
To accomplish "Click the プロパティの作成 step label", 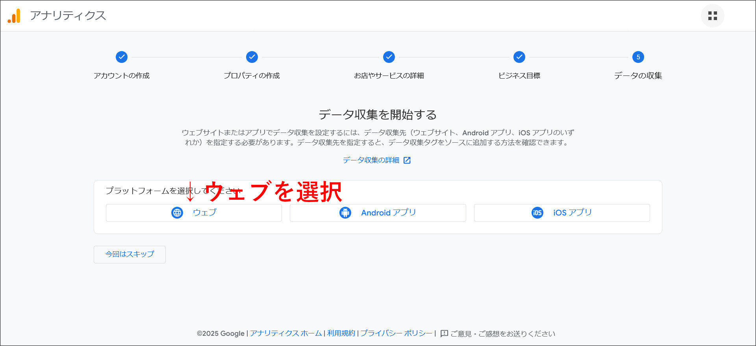I will (x=252, y=75).
